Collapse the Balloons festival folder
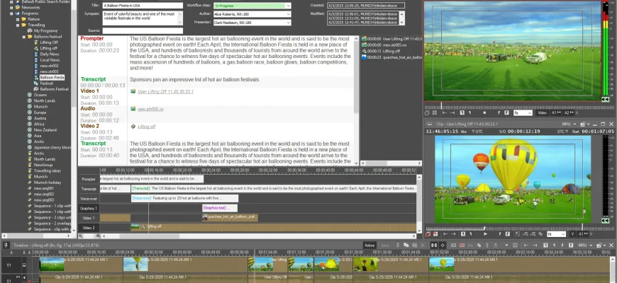 click(24, 37)
